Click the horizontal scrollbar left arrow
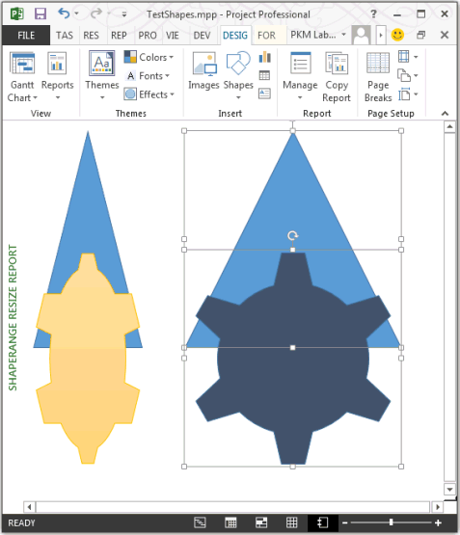Image resolution: width=460 pixels, height=535 pixels. 29,507
